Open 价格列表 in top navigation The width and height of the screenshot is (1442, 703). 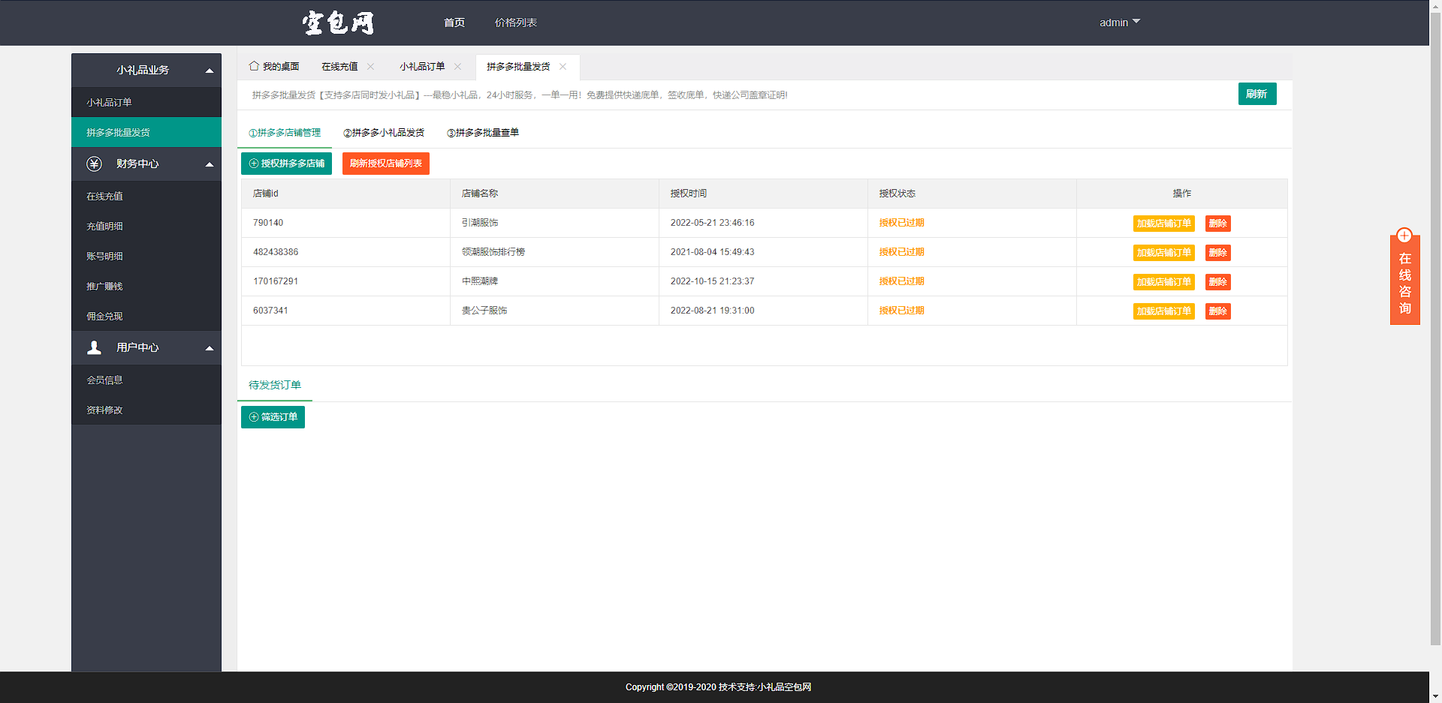pos(515,23)
